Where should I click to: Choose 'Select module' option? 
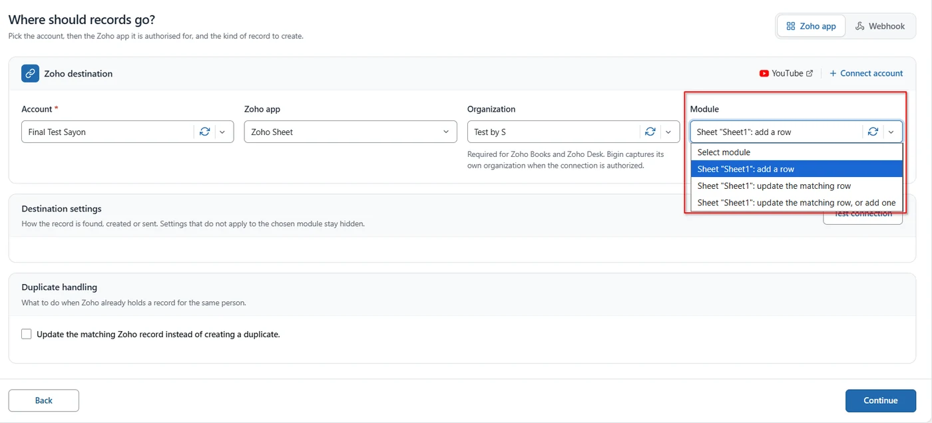tap(796, 152)
